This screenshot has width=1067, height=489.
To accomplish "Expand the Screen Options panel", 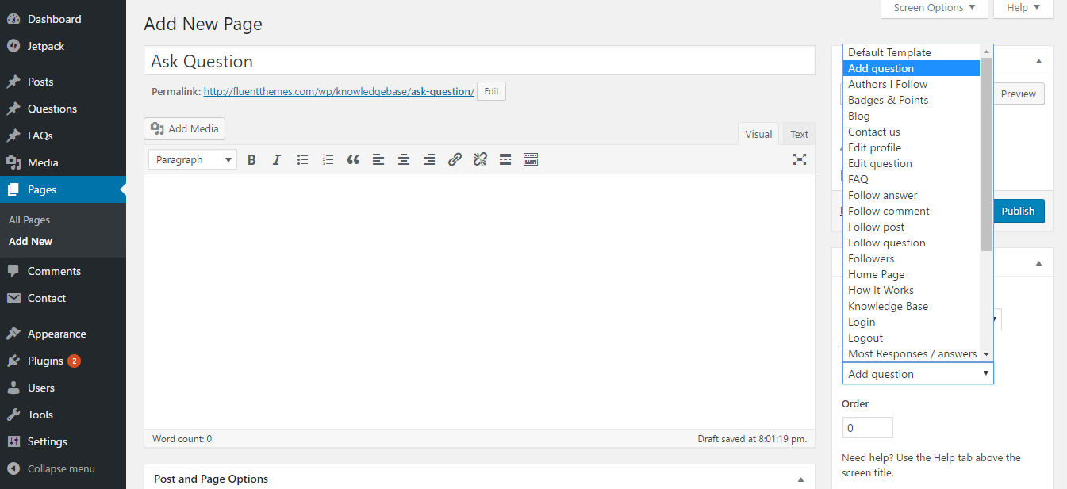I will coord(934,8).
